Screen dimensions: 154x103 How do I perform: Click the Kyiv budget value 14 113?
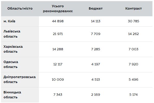[96, 21]
